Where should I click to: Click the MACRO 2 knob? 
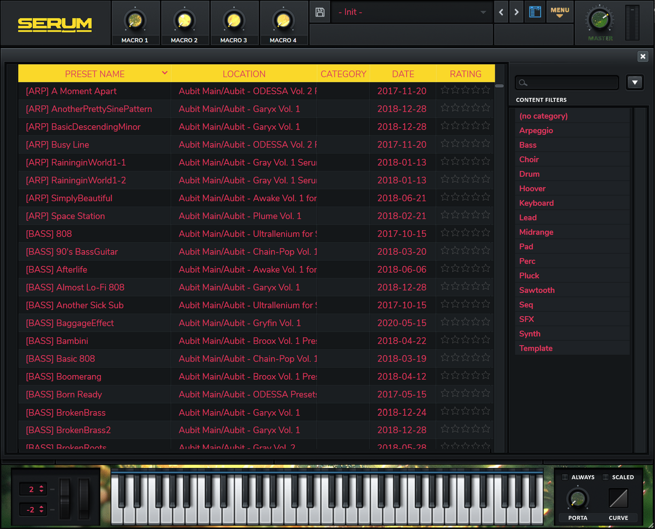point(184,20)
